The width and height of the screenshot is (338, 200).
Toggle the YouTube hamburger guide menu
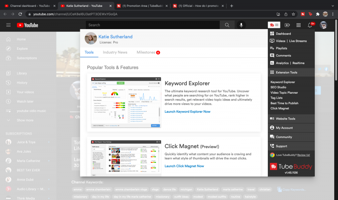(x=8, y=25)
